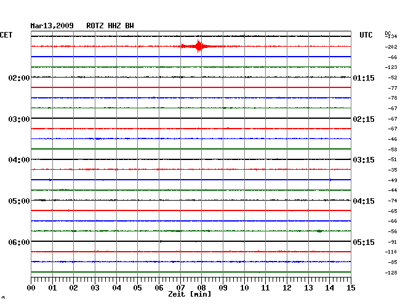400x304 pixels.
Task: Click the DC offset value -44
Action: click(x=393, y=190)
